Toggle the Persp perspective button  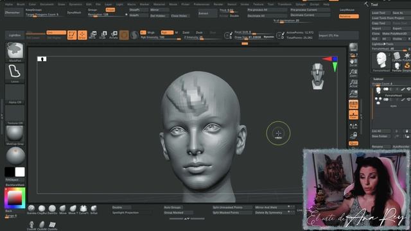click(x=353, y=104)
